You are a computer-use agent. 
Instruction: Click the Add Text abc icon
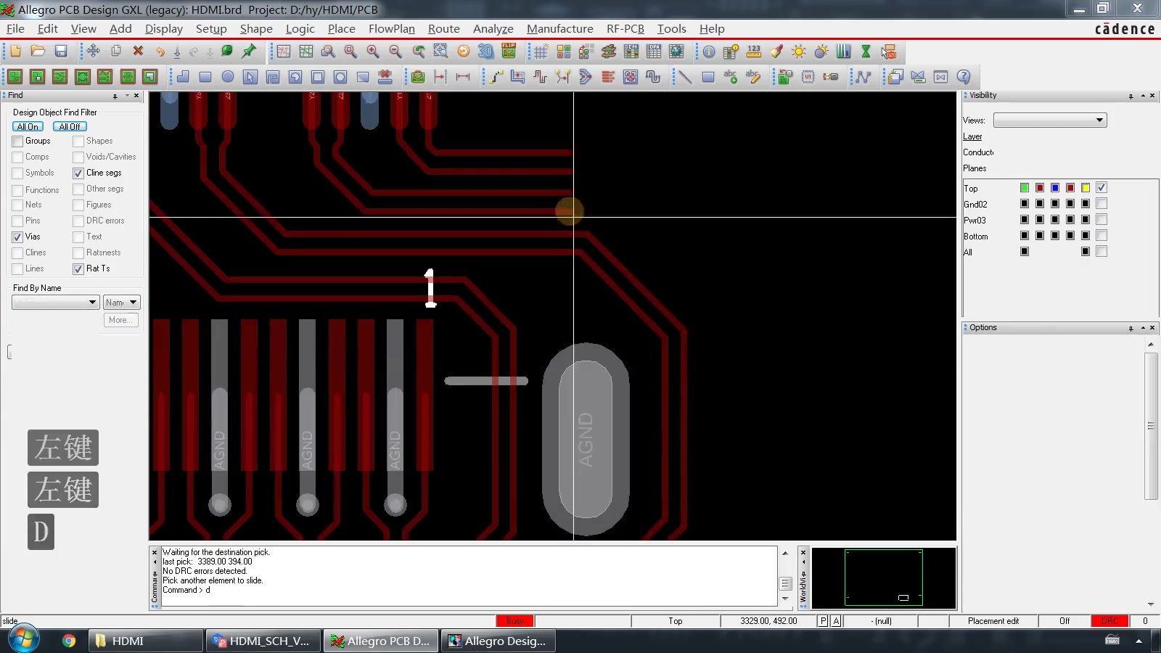pos(730,76)
